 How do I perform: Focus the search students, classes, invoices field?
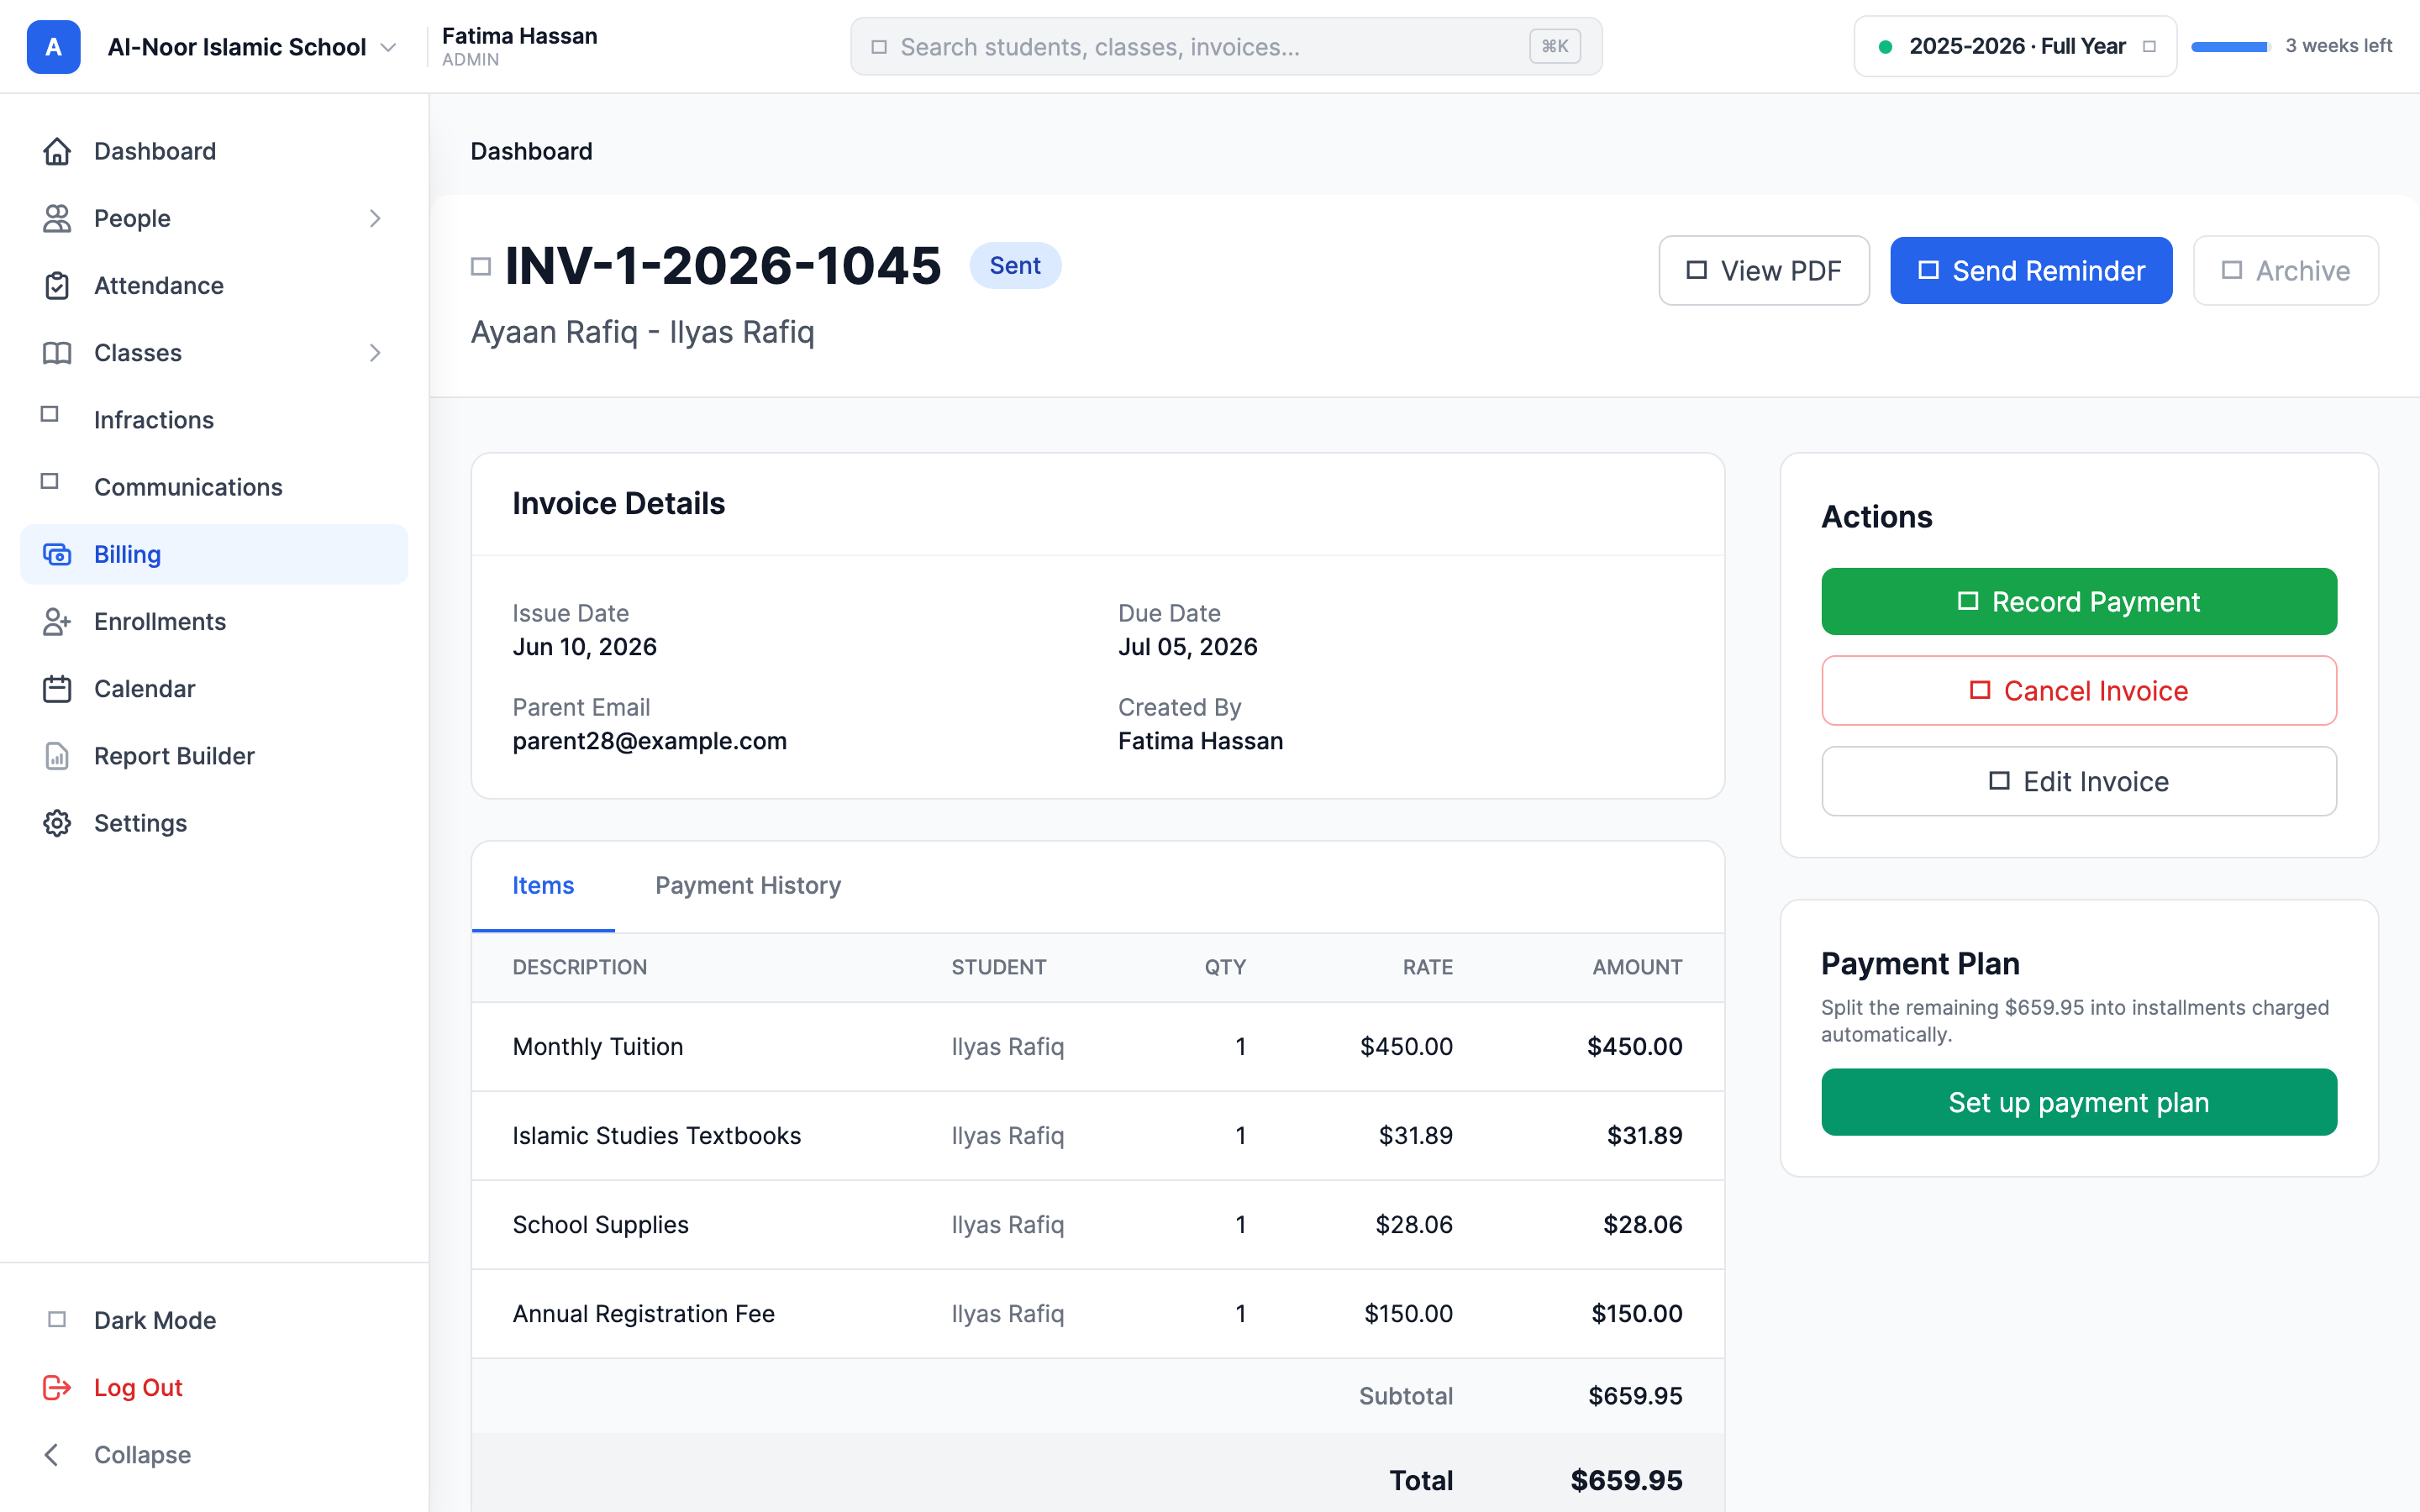[x=1226, y=46]
